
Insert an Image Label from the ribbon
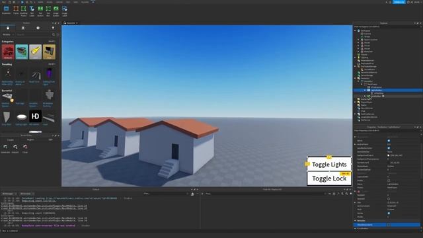tap(65, 11)
